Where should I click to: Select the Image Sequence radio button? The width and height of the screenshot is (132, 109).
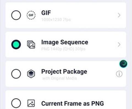16,44
